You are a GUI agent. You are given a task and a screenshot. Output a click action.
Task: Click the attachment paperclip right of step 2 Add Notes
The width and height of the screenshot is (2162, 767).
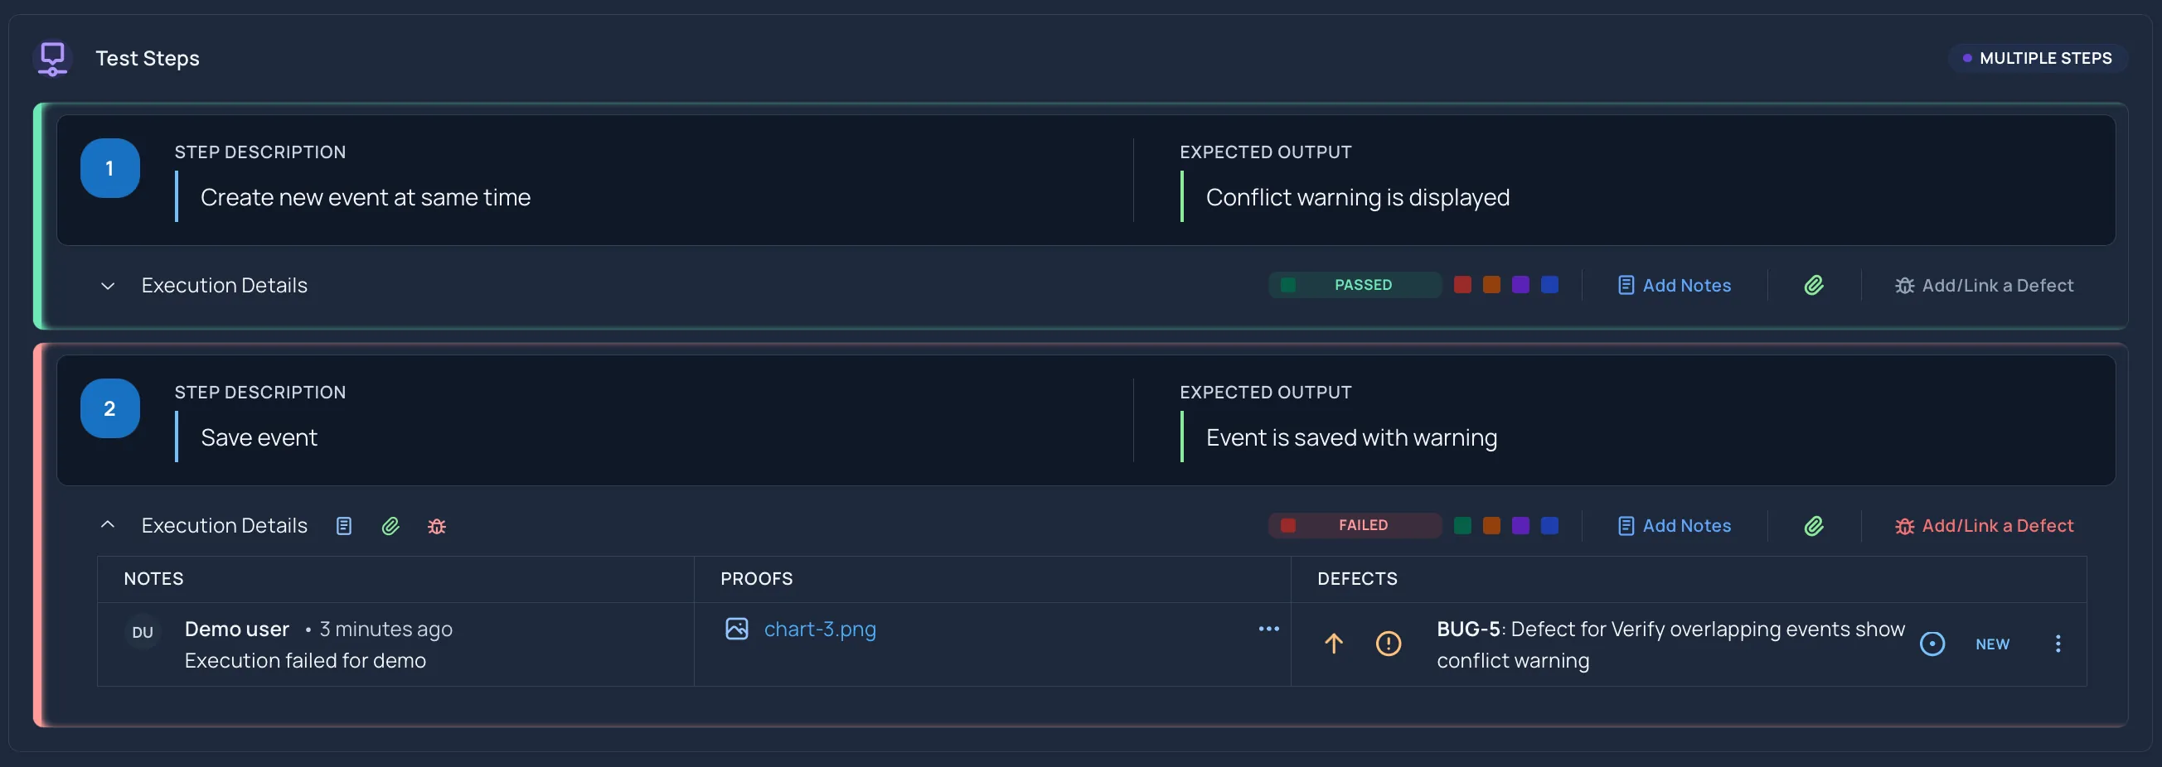coord(1814,526)
